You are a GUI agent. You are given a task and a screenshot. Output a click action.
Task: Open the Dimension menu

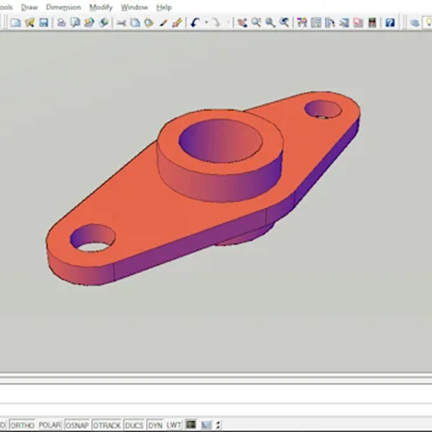63,7
